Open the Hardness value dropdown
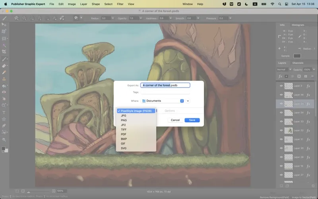 pyautogui.click(x=171, y=18)
